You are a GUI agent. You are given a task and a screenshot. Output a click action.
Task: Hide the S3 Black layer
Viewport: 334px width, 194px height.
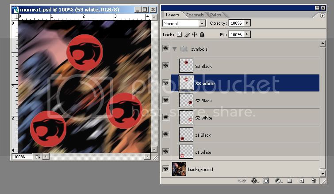coord(166,66)
